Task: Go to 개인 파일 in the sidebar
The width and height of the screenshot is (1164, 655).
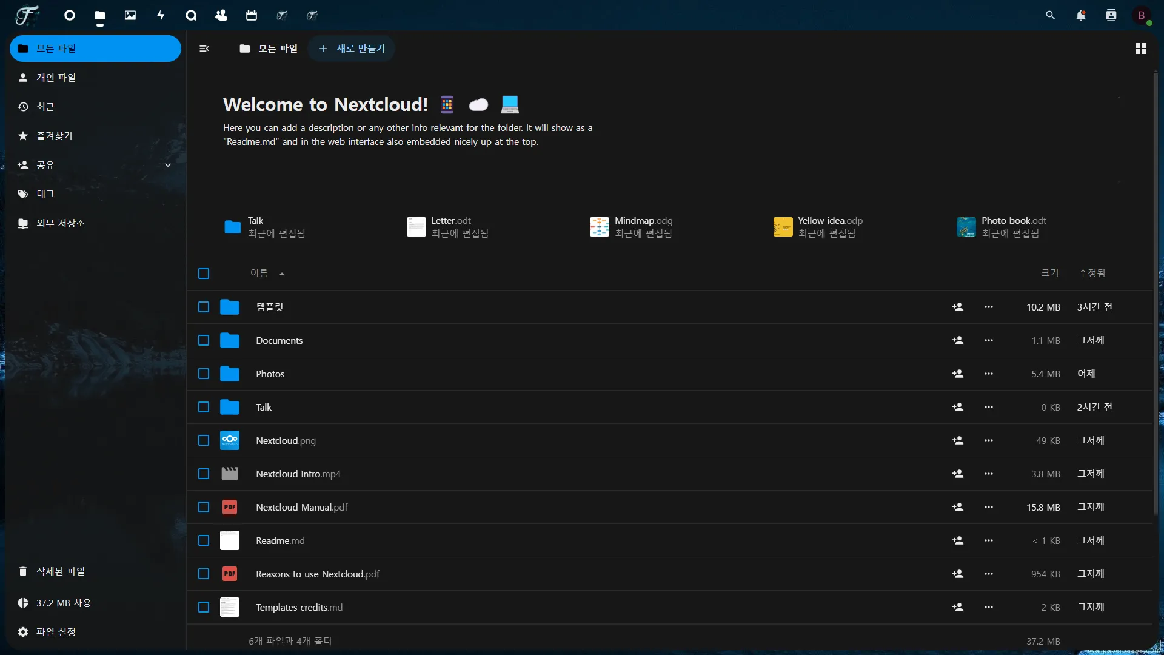Action: (x=56, y=78)
